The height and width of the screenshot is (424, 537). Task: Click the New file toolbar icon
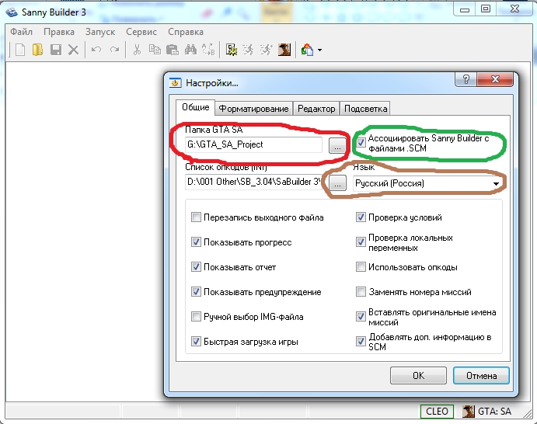[19, 50]
